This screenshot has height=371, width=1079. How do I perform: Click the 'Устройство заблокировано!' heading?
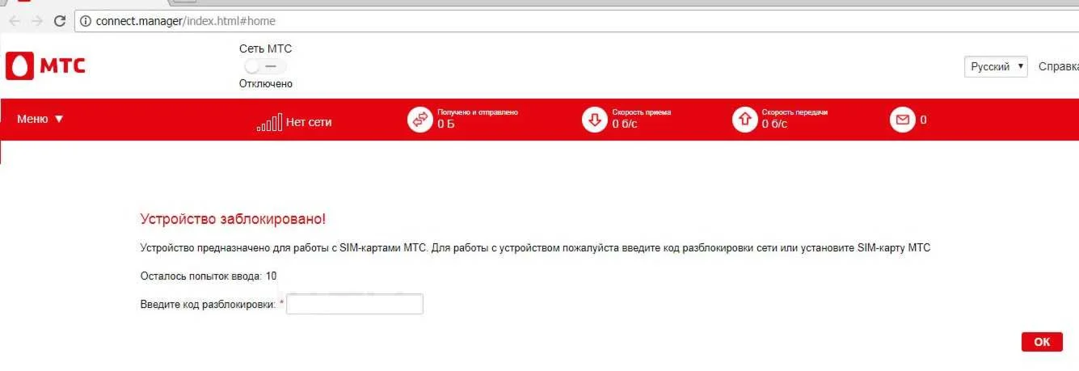[234, 219]
